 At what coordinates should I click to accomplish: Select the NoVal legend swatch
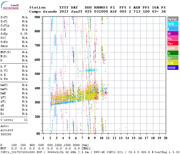click(173, 19)
